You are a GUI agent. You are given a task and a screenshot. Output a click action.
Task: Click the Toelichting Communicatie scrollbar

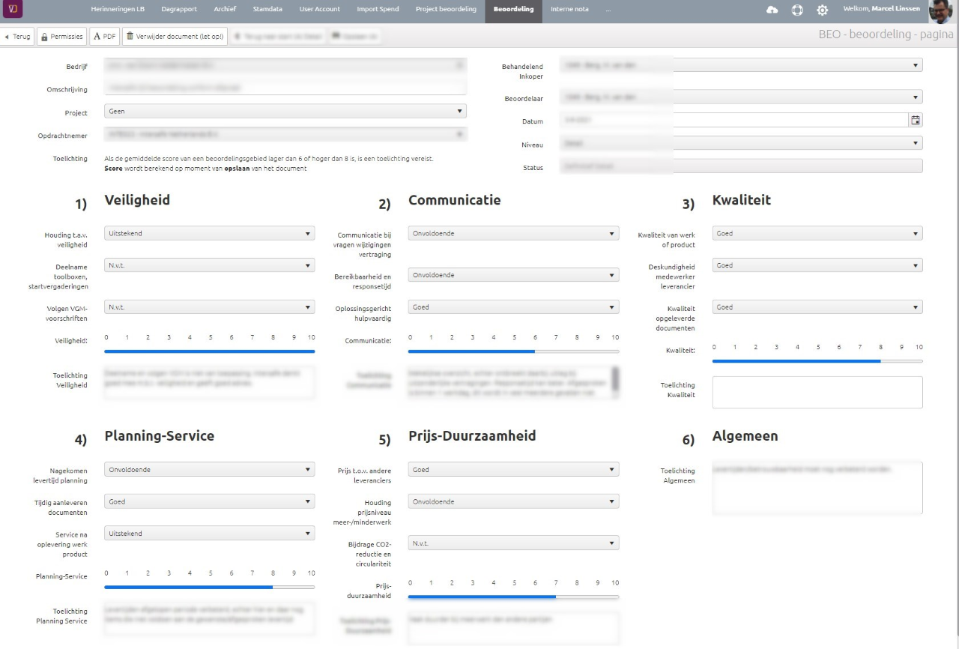(x=616, y=381)
